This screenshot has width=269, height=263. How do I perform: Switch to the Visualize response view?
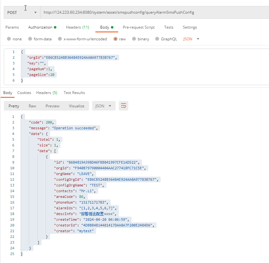[76, 106]
